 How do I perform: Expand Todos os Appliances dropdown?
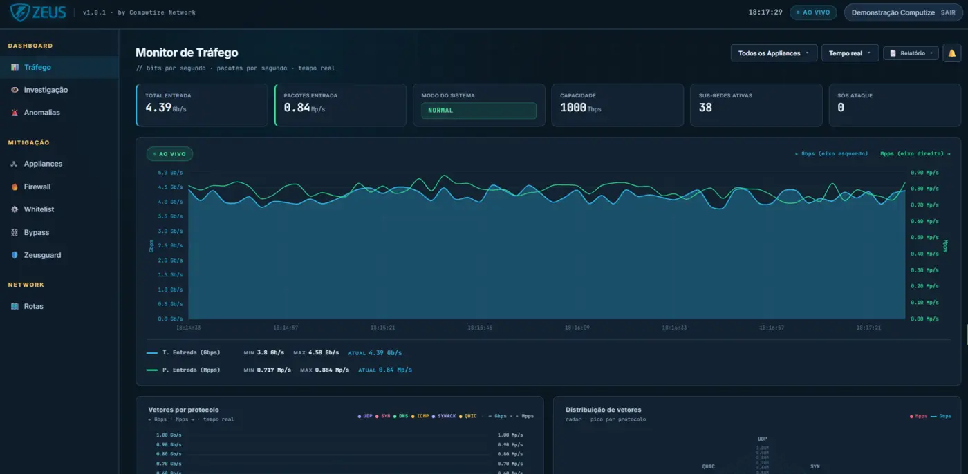(x=774, y=53)
